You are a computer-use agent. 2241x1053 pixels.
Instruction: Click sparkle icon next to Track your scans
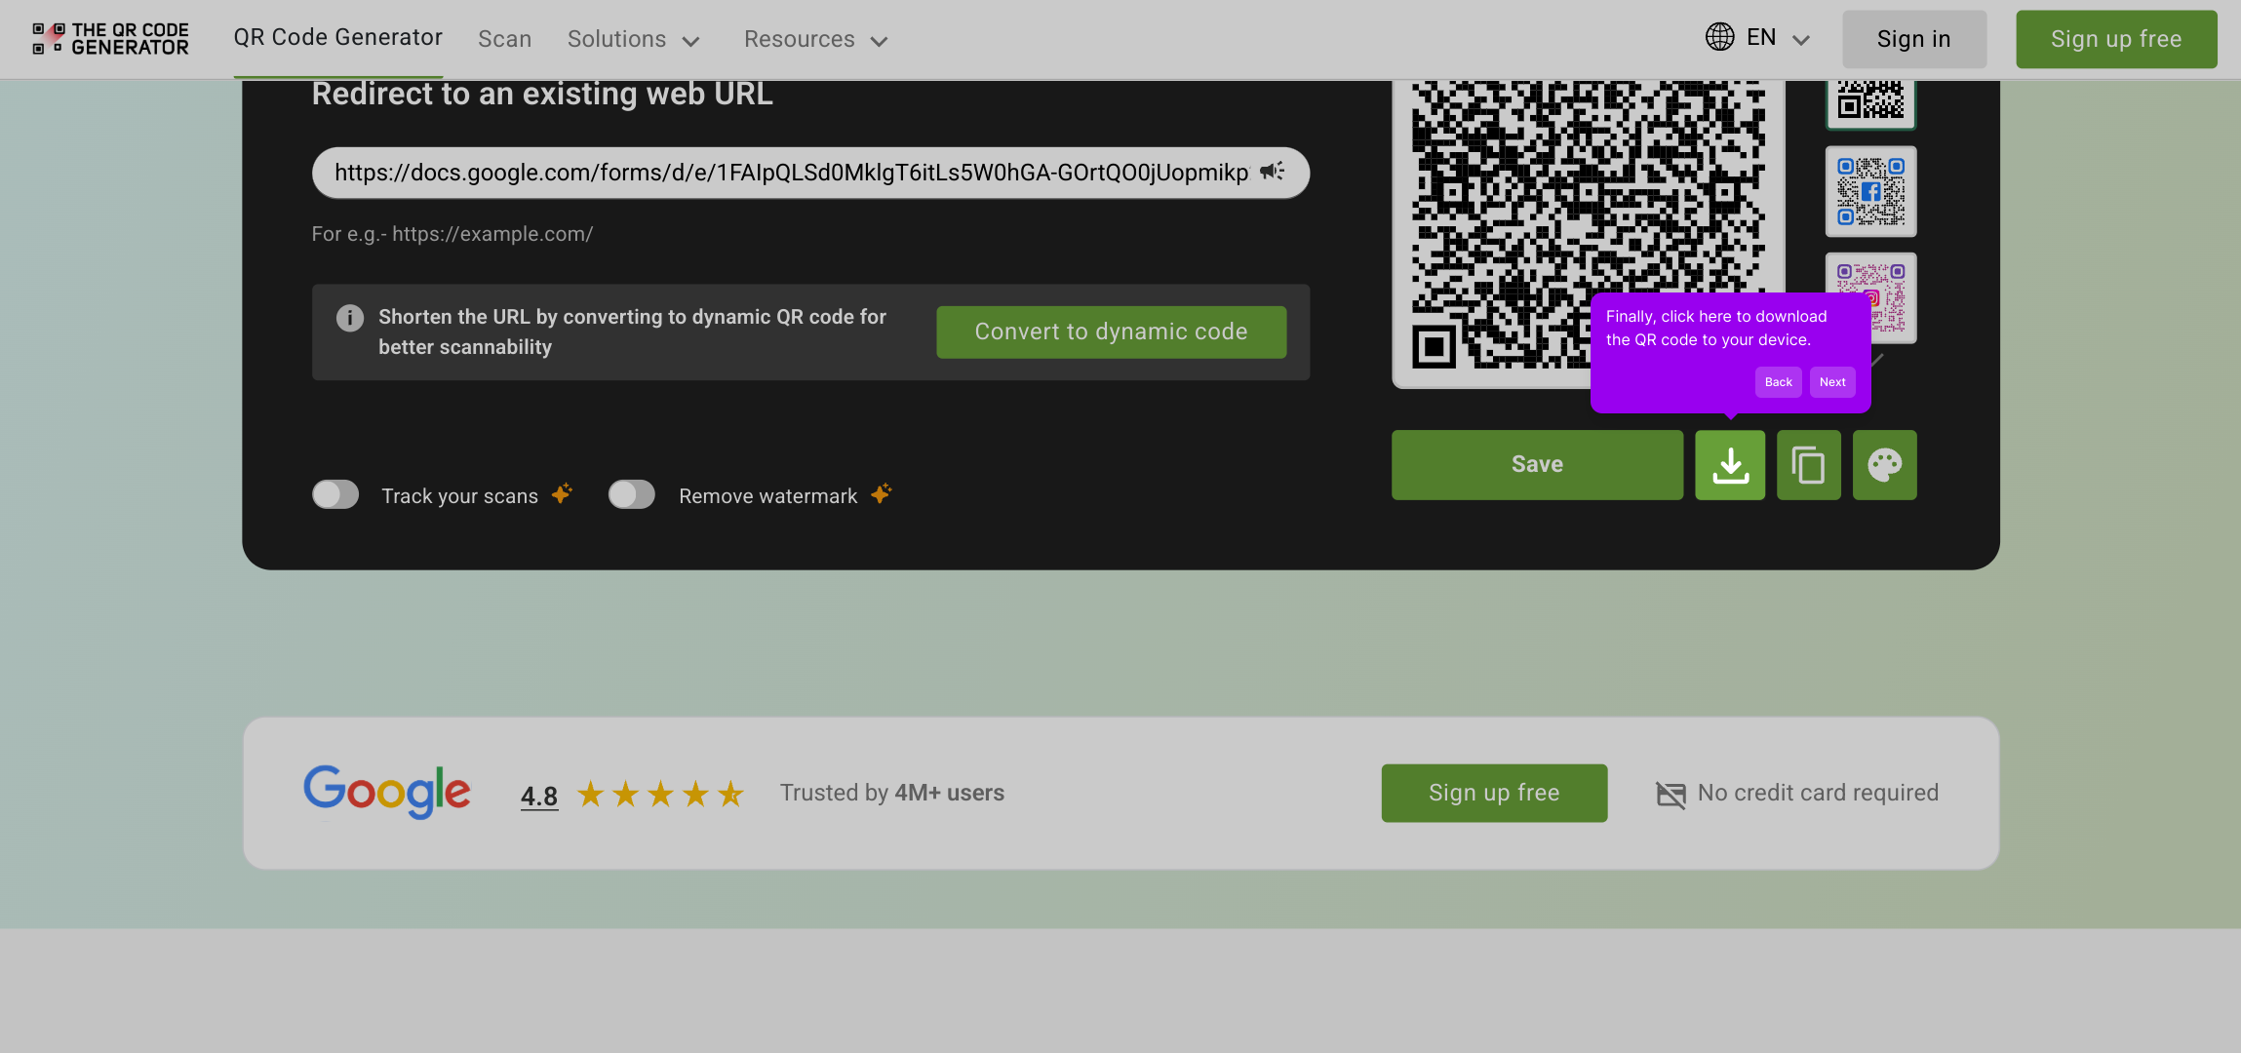(x=562, y=493)
